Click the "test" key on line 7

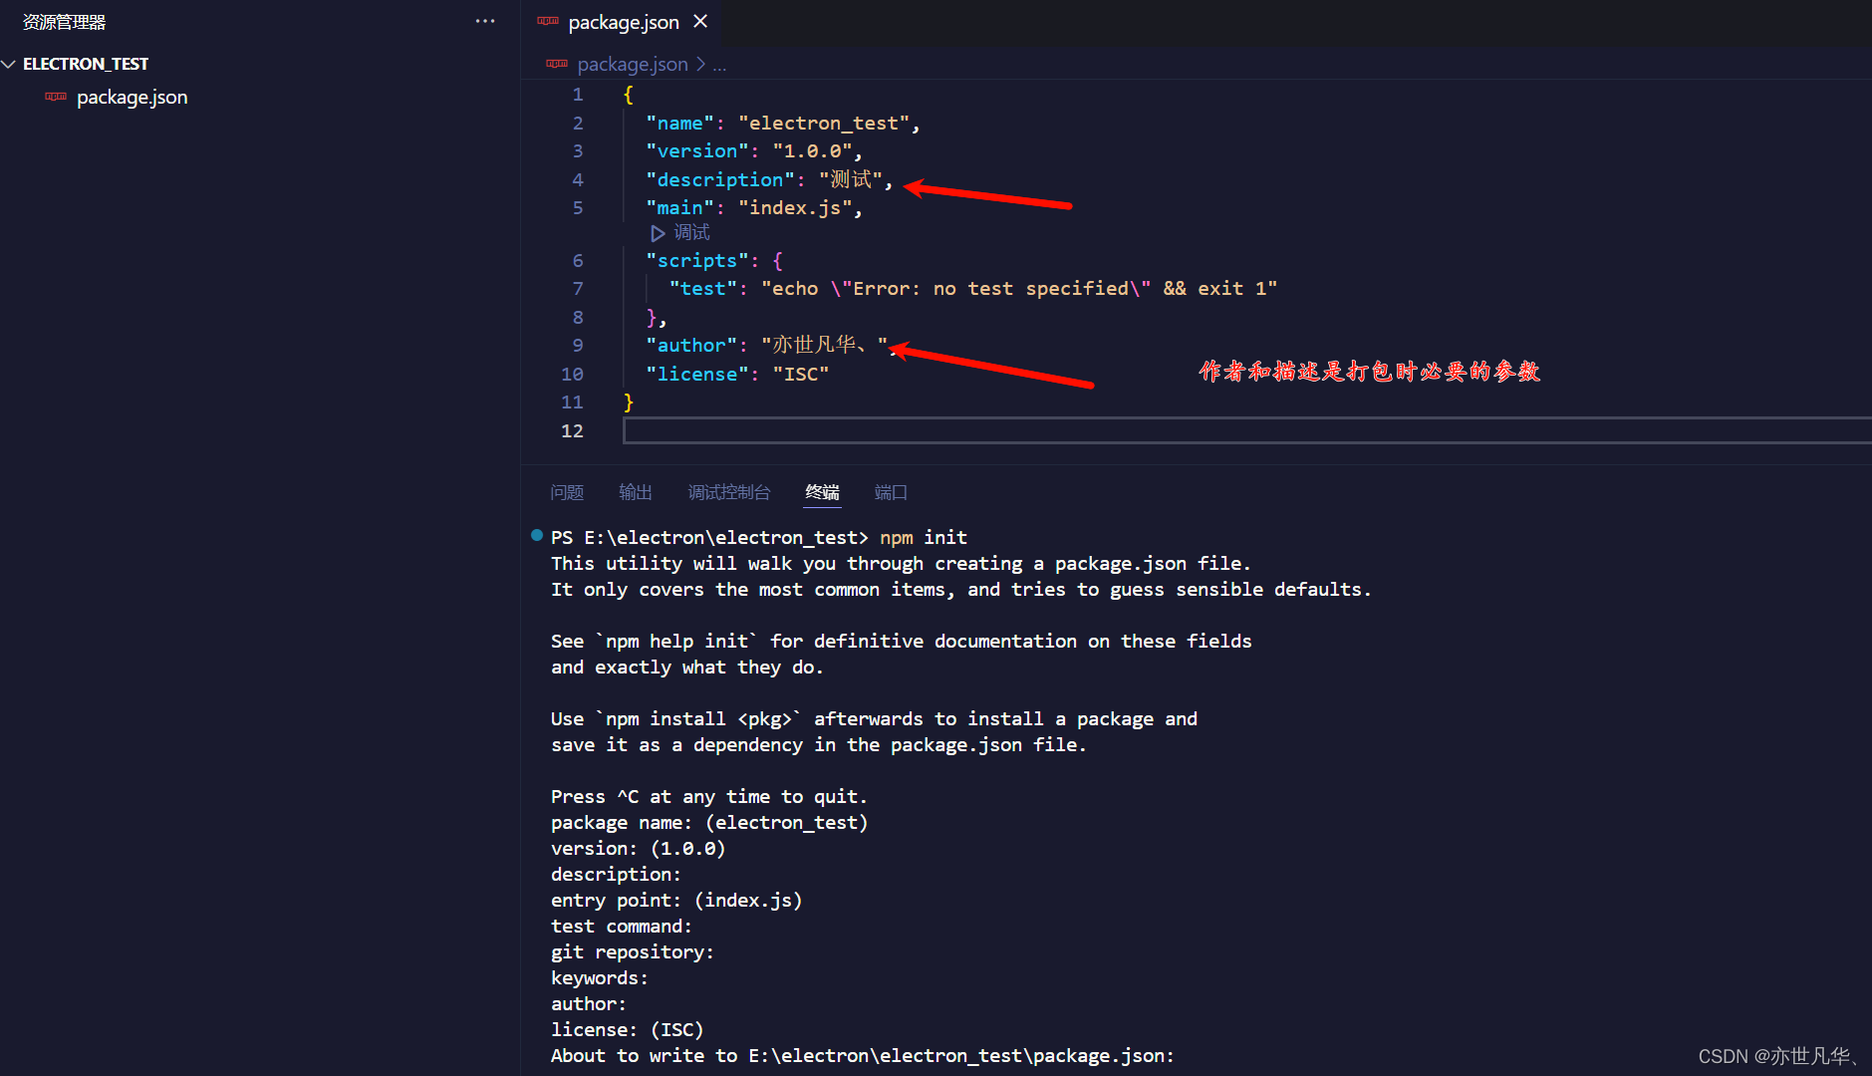702,288
